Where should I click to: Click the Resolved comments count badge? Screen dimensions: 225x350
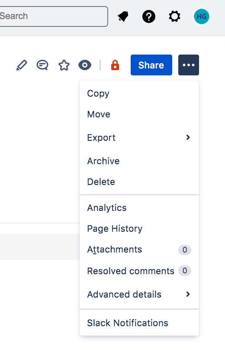pos(185,271)
